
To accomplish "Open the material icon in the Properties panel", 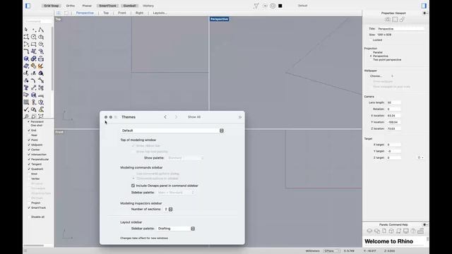I will (402, 19).
